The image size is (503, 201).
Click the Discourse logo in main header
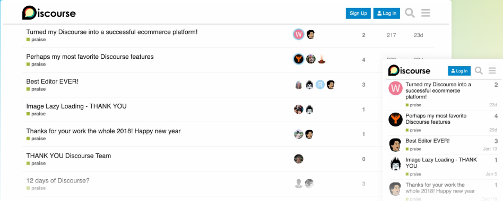click(x=49, y=13)
